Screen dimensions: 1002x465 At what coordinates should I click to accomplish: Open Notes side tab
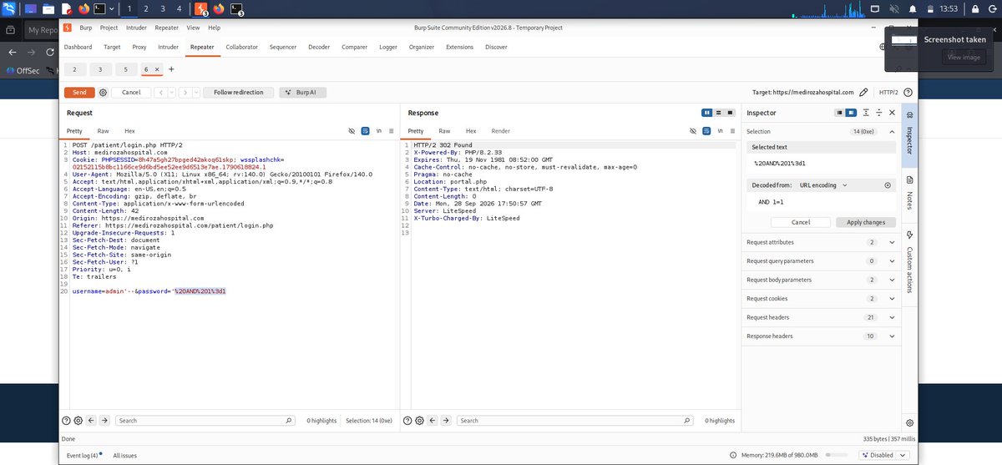pos(909,194)
